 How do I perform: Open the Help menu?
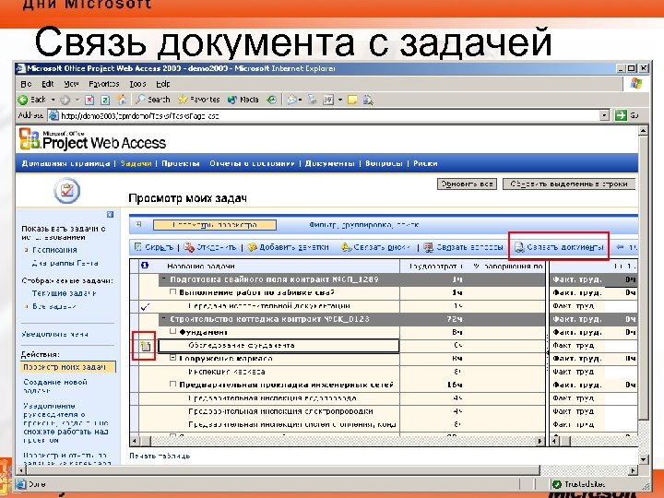[x=163, y=84]
